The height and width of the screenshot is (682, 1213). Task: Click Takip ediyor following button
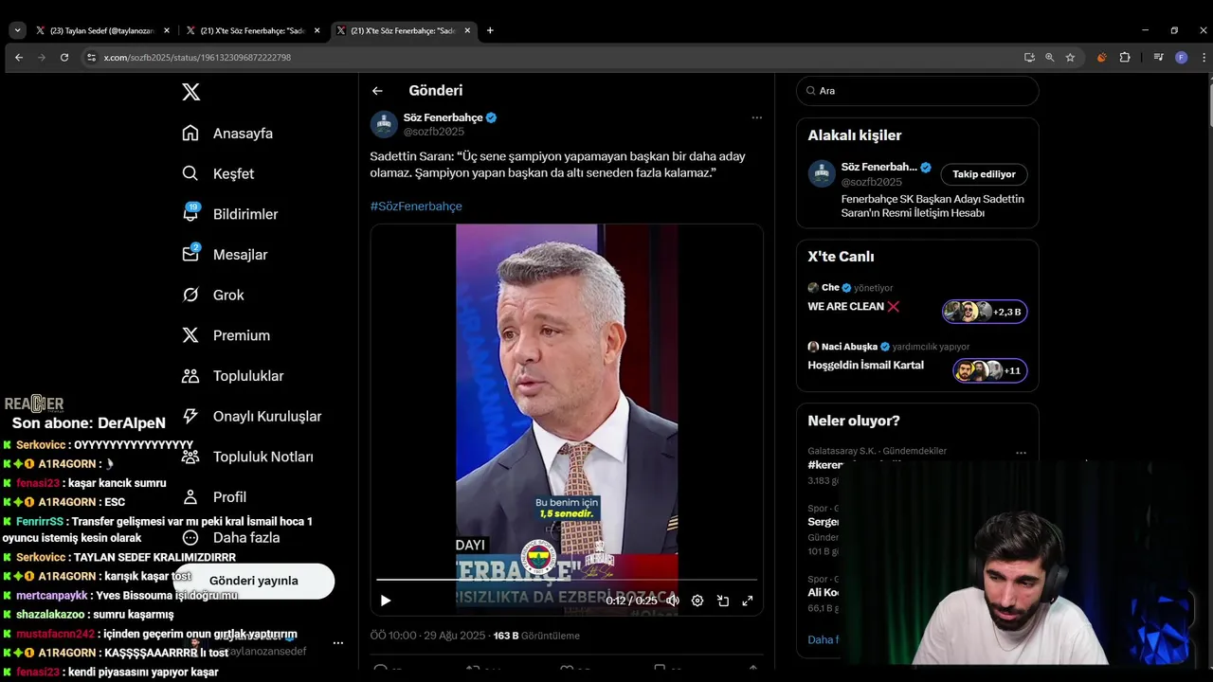tap(984, 174)
